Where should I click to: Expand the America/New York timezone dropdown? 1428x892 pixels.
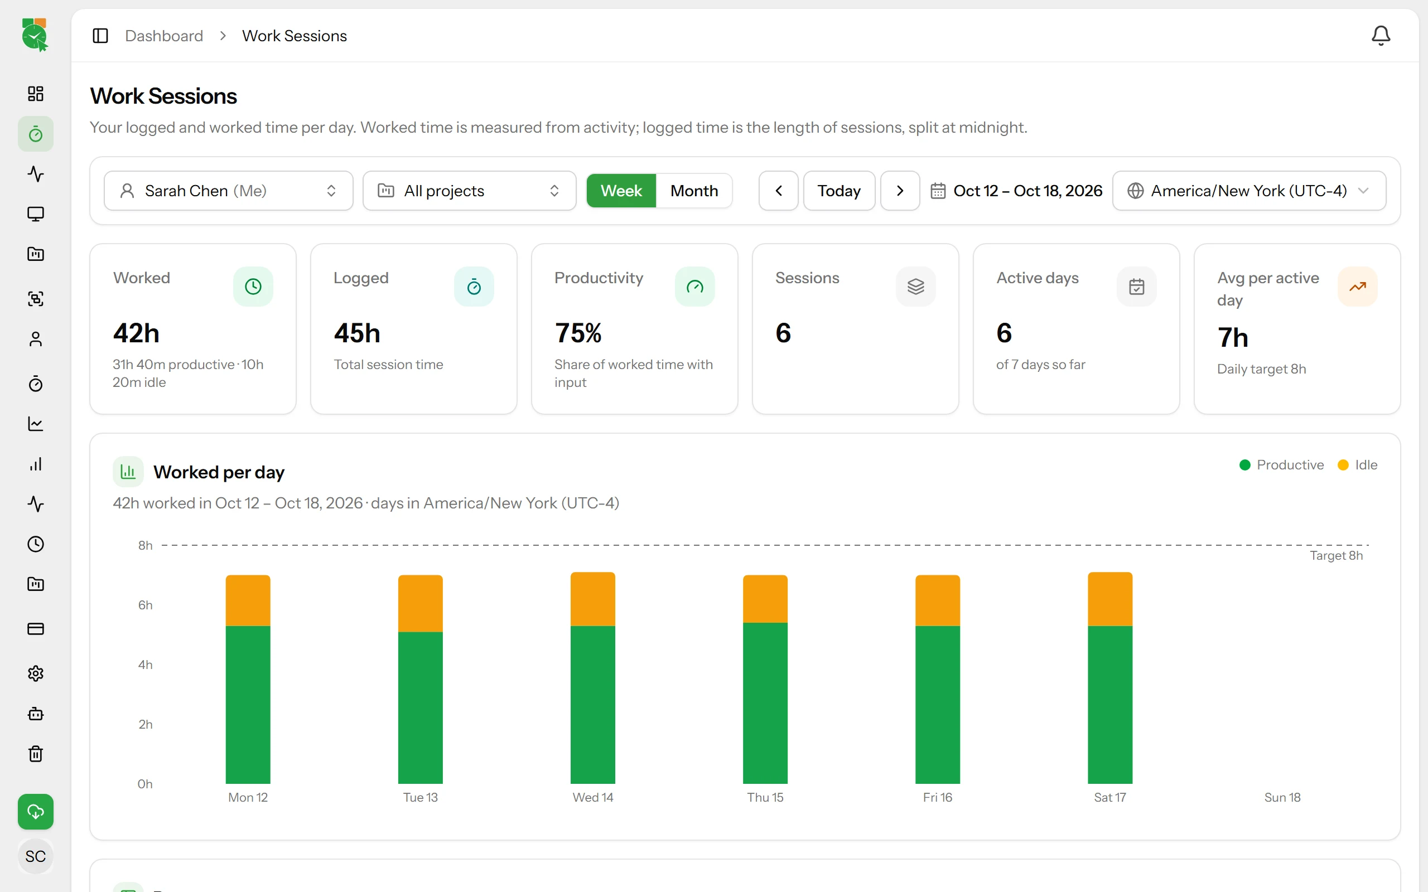(1248, 191)
